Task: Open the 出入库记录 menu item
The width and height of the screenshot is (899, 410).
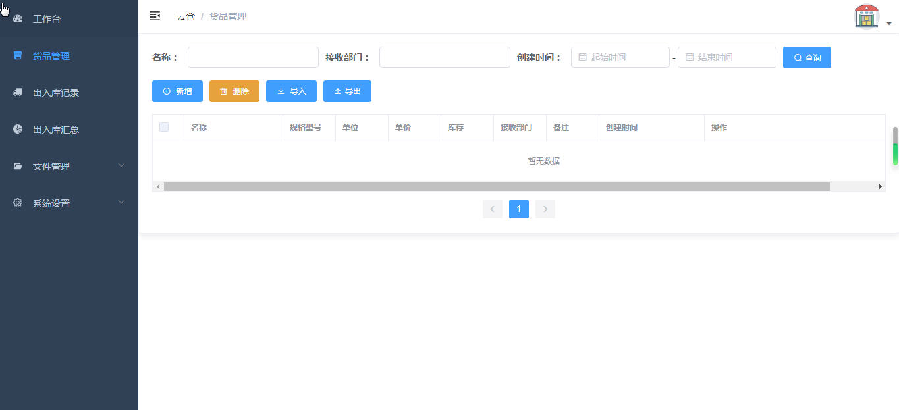Action: 69,93
